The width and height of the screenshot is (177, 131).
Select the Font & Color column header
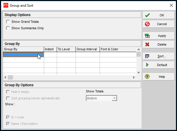point(118,49)
